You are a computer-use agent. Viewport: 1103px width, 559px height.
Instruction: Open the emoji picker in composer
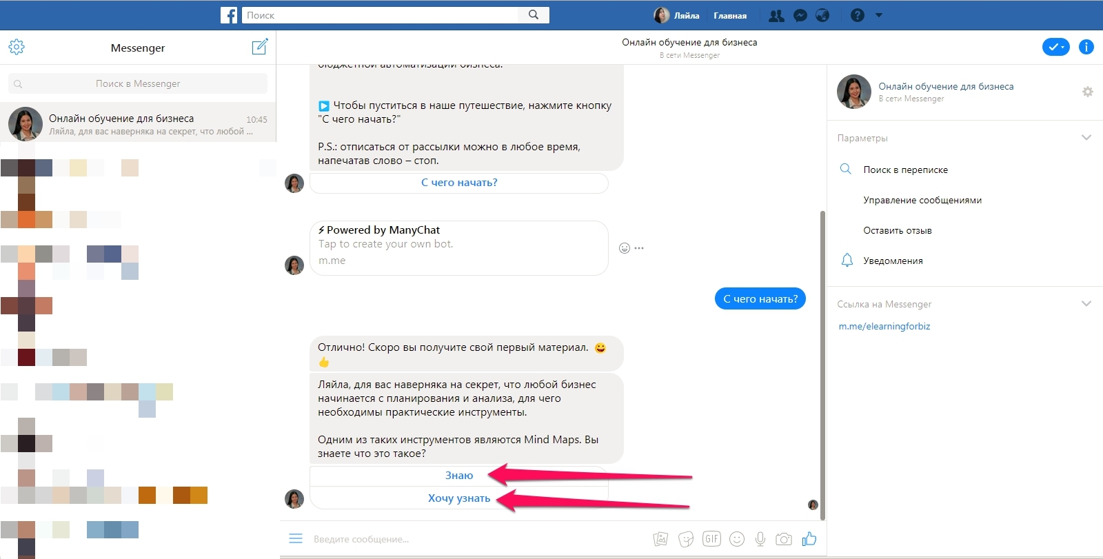[737, 539]
